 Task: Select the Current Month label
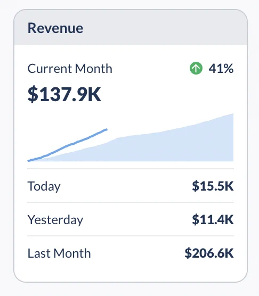70,68
